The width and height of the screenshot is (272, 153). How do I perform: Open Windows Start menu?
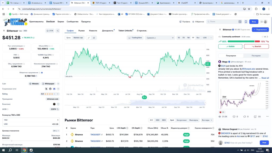click(3, 150)
